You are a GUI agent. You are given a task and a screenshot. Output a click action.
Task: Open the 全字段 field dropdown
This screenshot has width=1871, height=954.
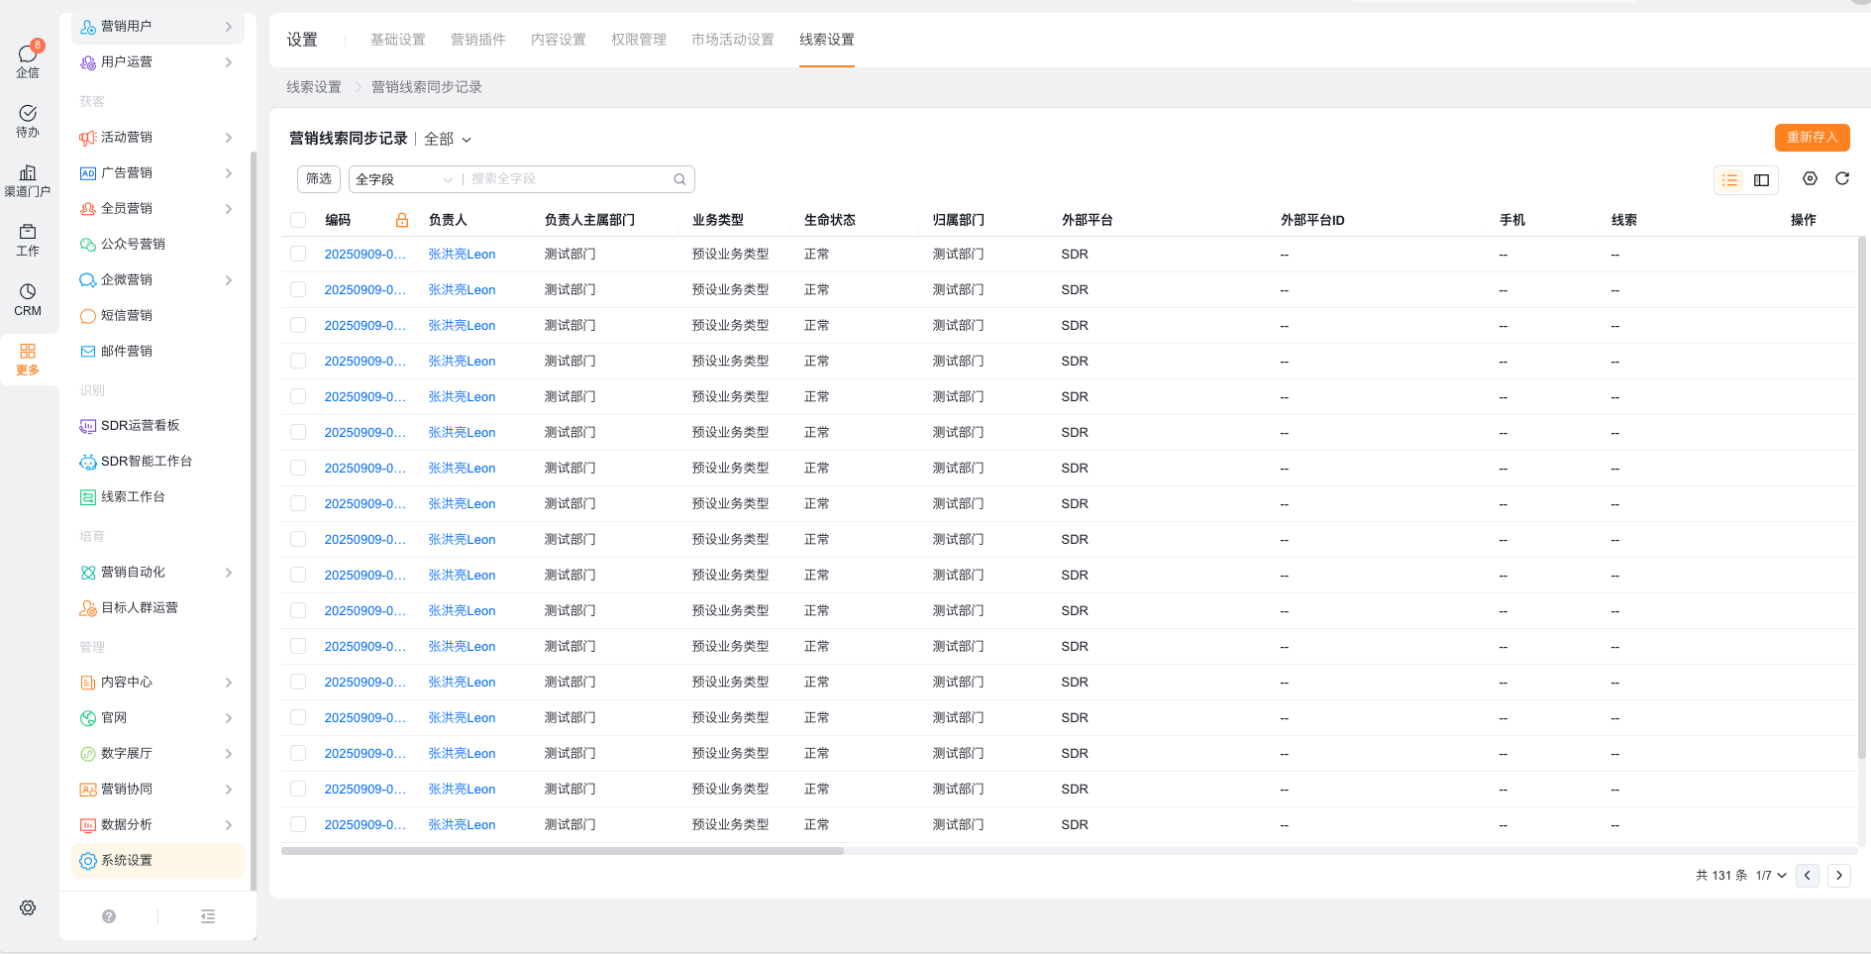(x=403, y=179)
